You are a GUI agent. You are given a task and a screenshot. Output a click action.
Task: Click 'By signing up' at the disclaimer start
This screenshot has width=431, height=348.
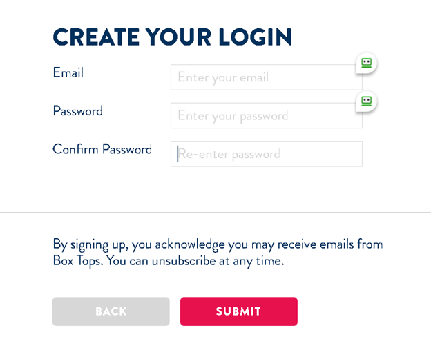click(x=90, y=244)
